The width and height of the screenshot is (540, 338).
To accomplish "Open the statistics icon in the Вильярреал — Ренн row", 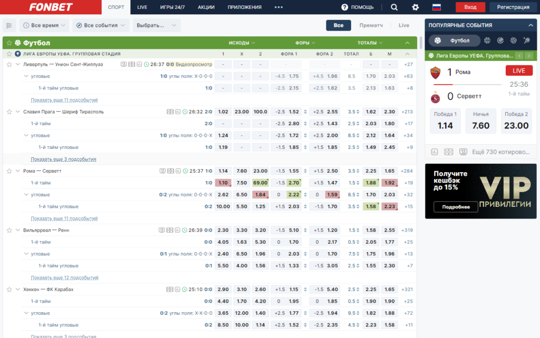I will coord(177,230).
